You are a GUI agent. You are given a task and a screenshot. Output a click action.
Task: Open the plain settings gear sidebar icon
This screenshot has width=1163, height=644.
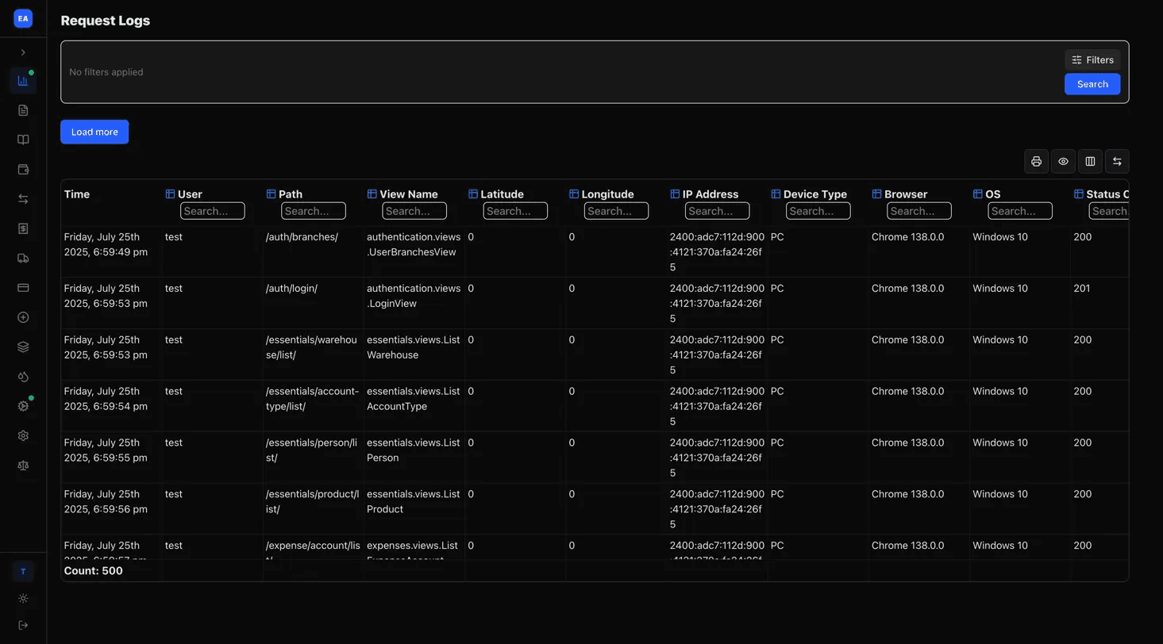coord(23,435)
